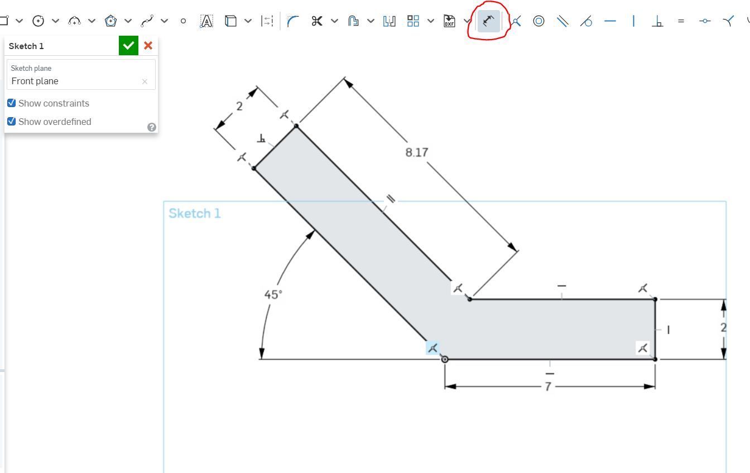Disable Show overdefined
Screen dimensions: 750x473
(x=12, y=122)
